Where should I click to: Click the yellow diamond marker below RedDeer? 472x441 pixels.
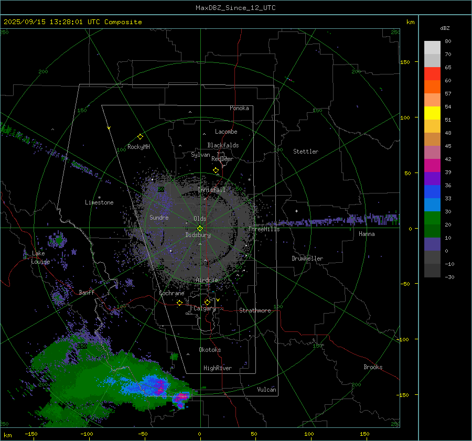pyautogui.click(x=216, y=170)
